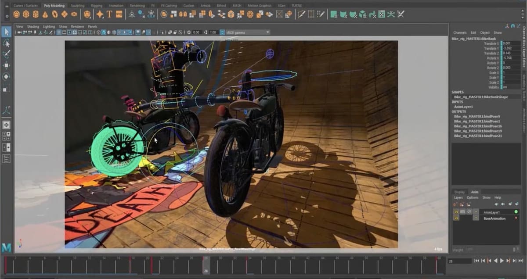Open the sRGB gamma color space dropdown
The width and height of the screenshot is (527, 279).
coord(246,32)
